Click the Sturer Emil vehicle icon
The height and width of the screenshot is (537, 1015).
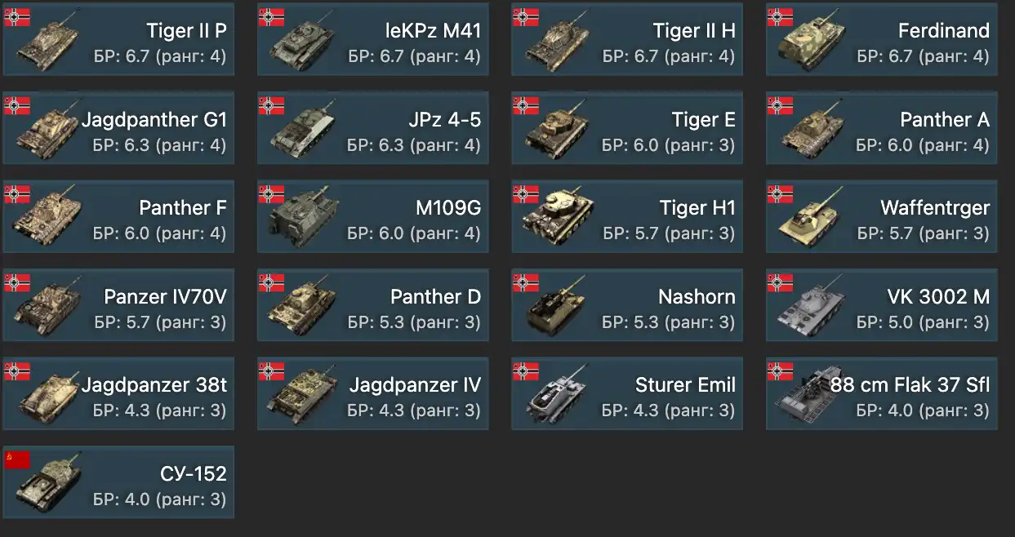[x=558, y=395]
